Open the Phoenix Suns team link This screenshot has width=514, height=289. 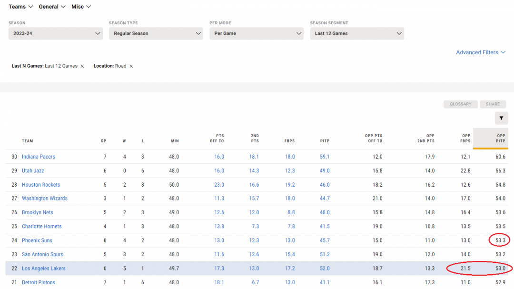(37, 240)
